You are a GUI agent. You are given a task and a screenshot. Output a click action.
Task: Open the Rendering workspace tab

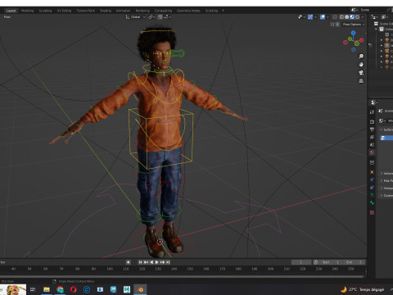142,11
